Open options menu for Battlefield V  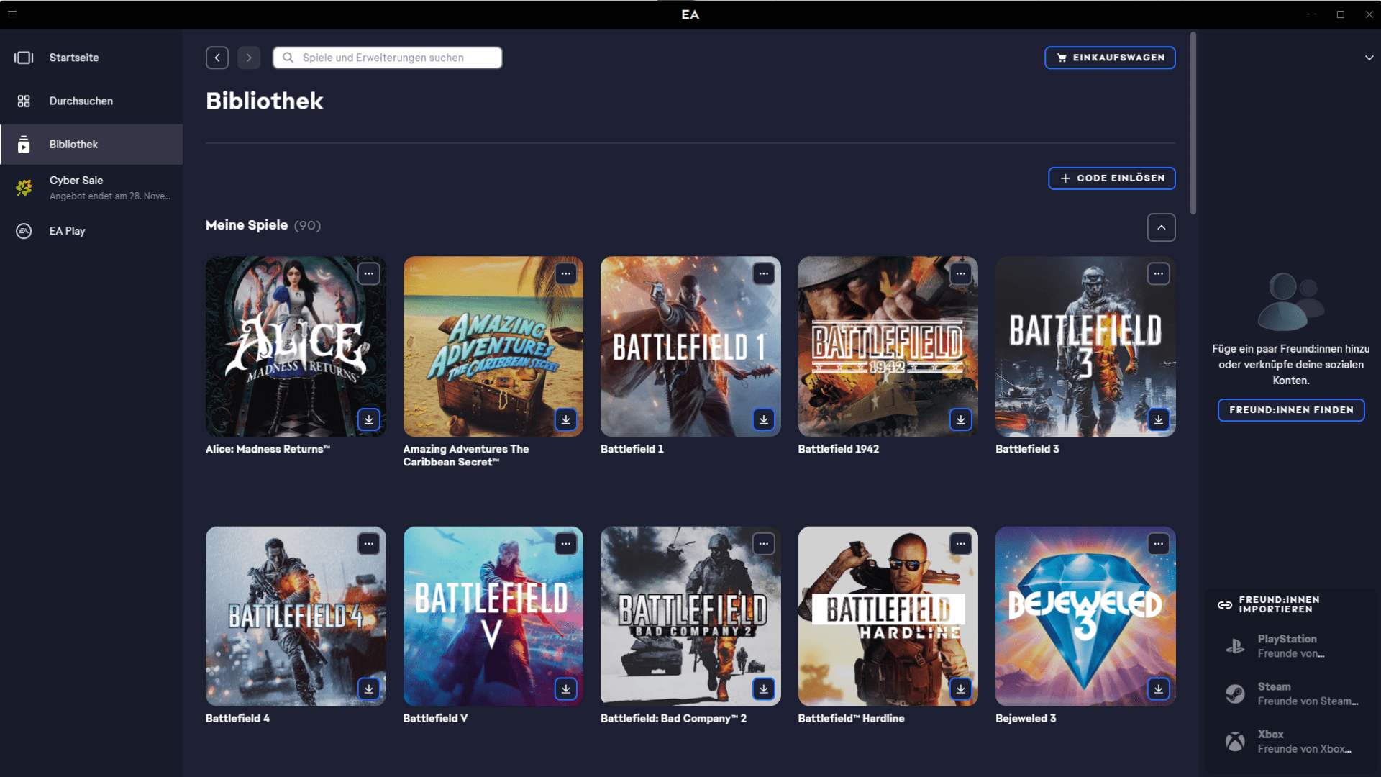[x=566, y=544]
